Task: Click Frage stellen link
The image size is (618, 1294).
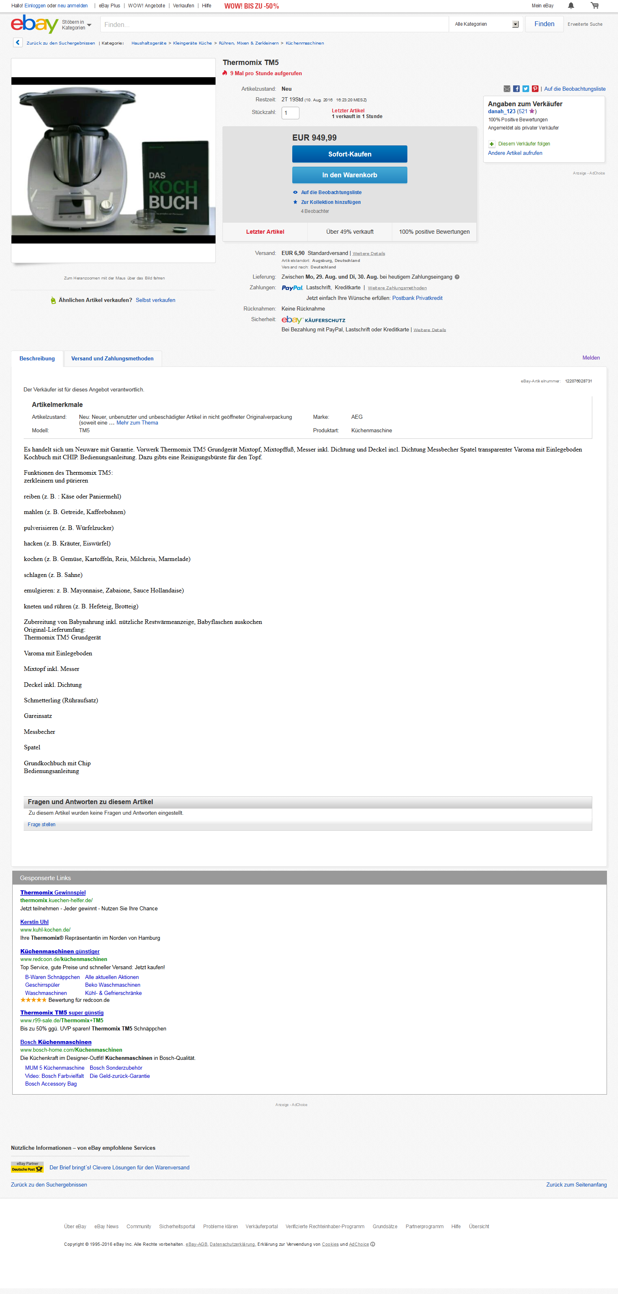Action: 42,825
